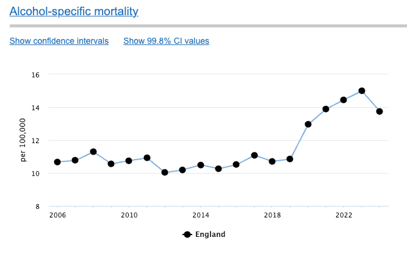Image resolution: width=407 pixels, height=254 pixels.
Task: Select the 2010 data point on the line
Action: 129,161
